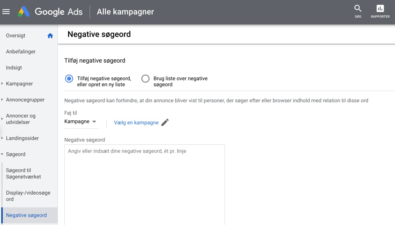Viewport: 395px width, 225px height.
Task: Select 'Brug liste over negative søgeord' radio
Action: pyautogui.click(x=145, y=79)
